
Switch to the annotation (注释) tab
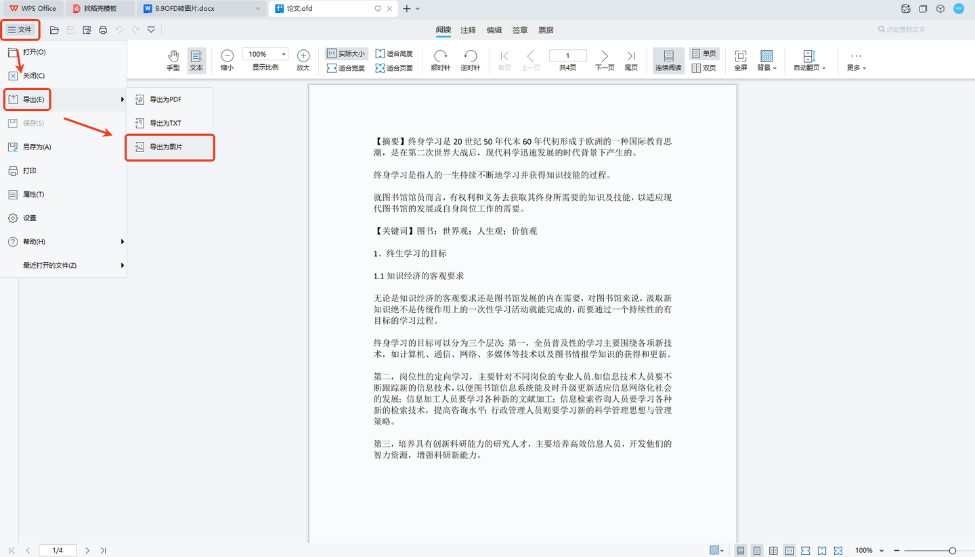click(x=468, y=30)
